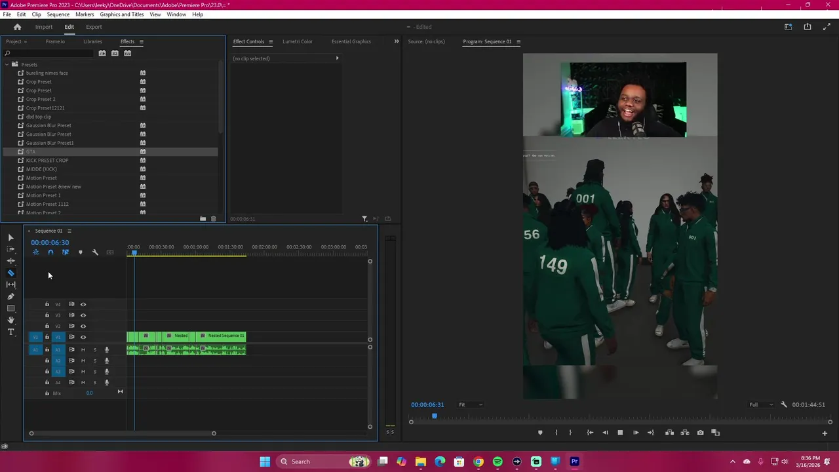The image size is (839, 472).
Task: Lock video track V2
Action: click(47, 326)
